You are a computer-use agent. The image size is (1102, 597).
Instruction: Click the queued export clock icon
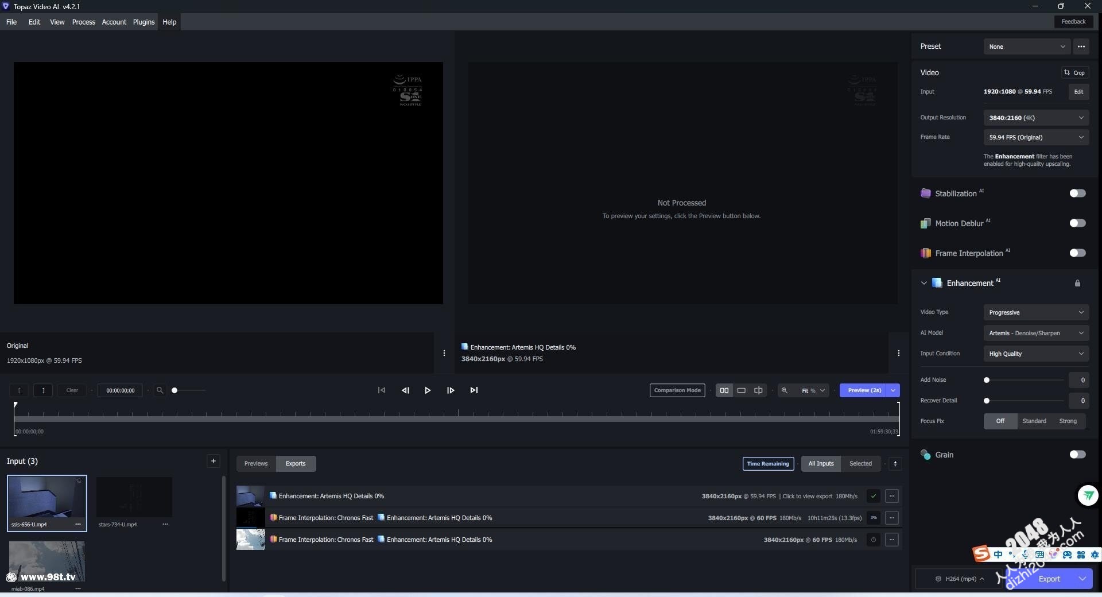874,540
